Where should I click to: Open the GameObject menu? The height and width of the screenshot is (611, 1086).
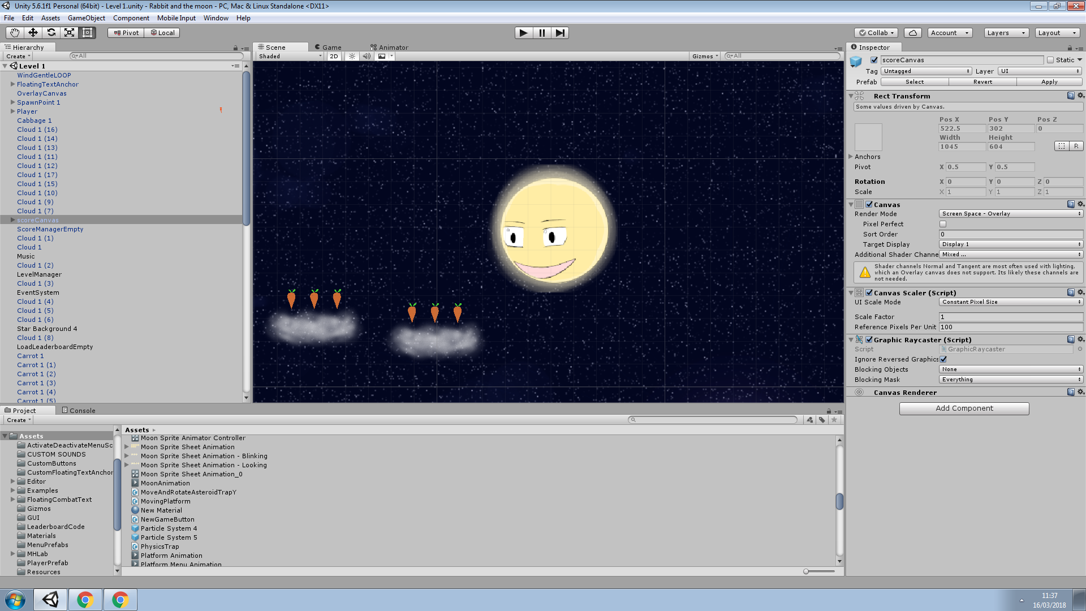pyautogui.click(x=86, y=18)
